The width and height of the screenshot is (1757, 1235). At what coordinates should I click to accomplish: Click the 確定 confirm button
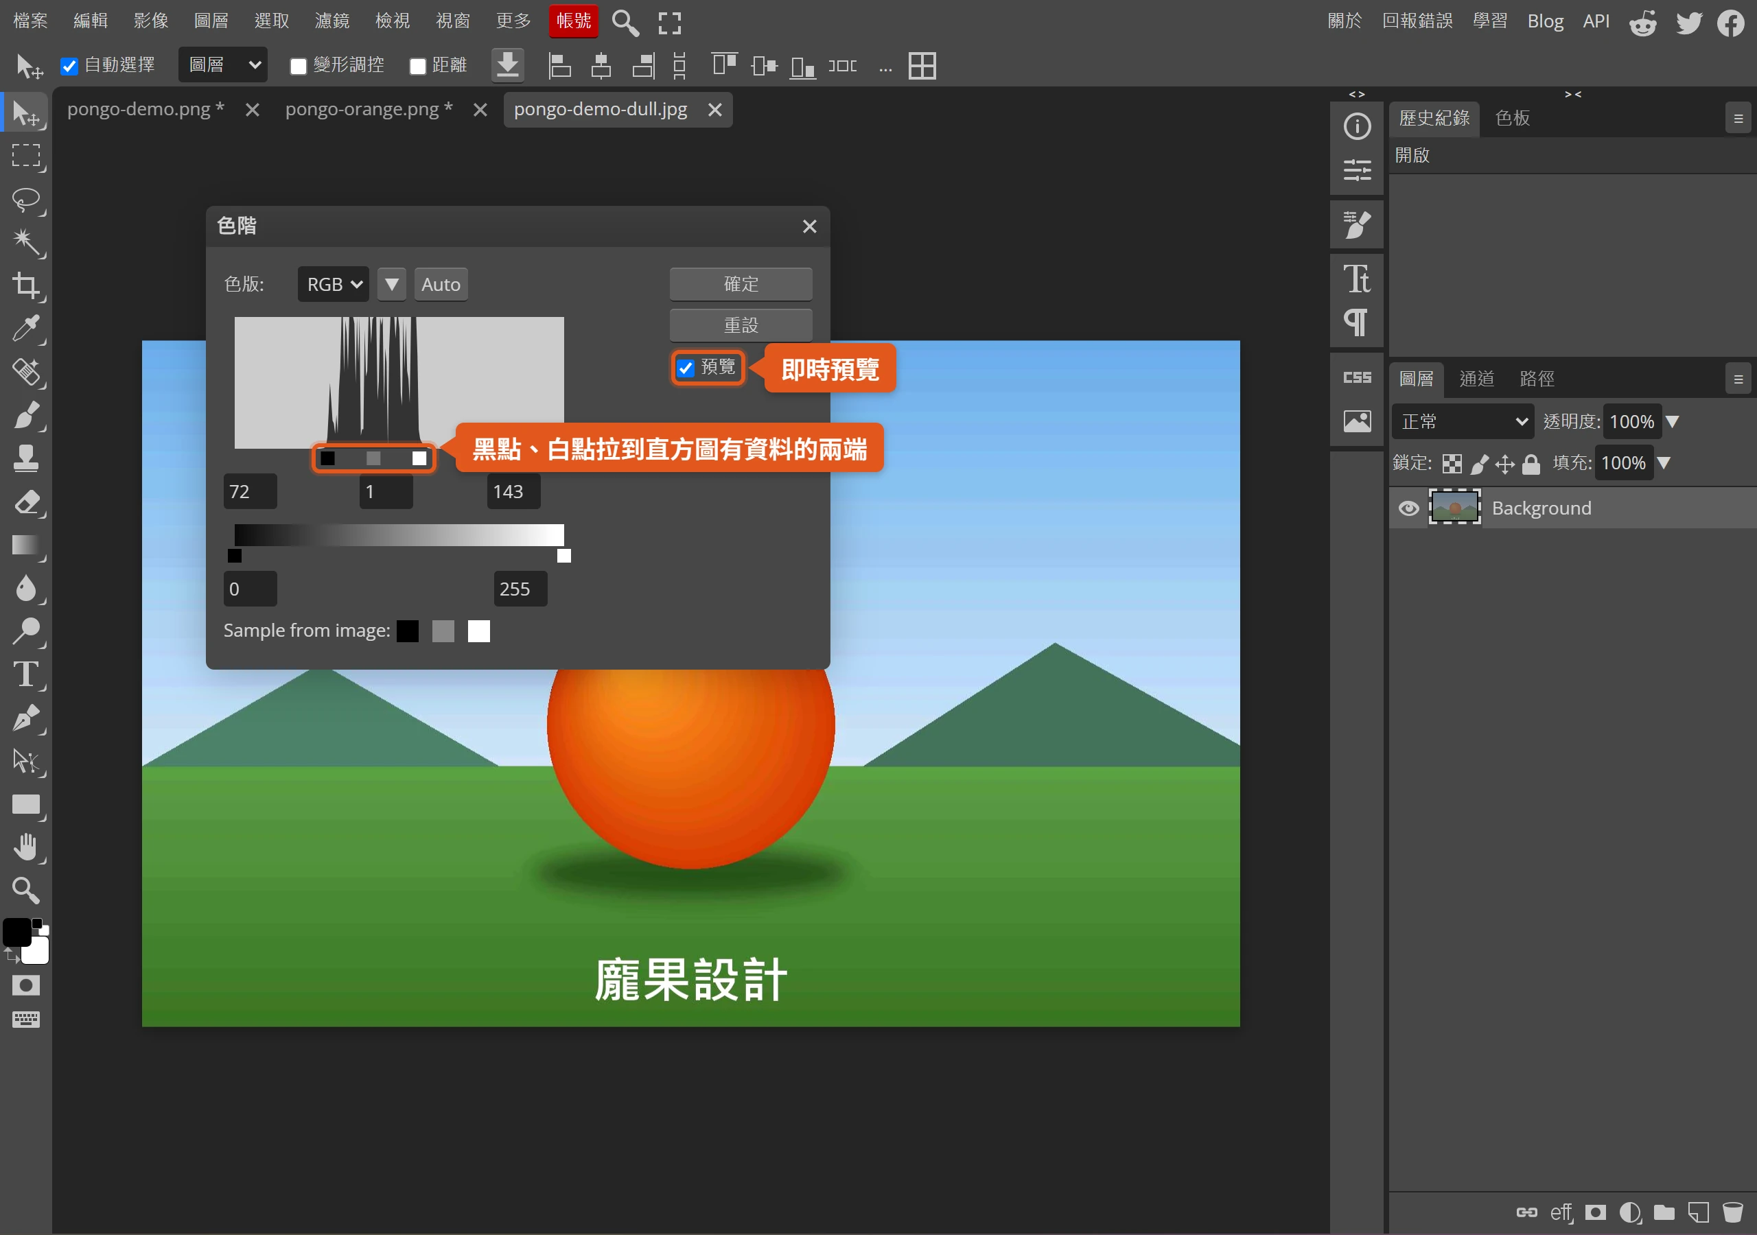741,284
